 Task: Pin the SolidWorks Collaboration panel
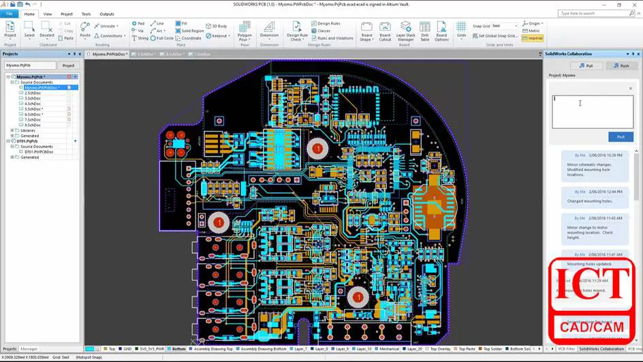pos(633,54)
